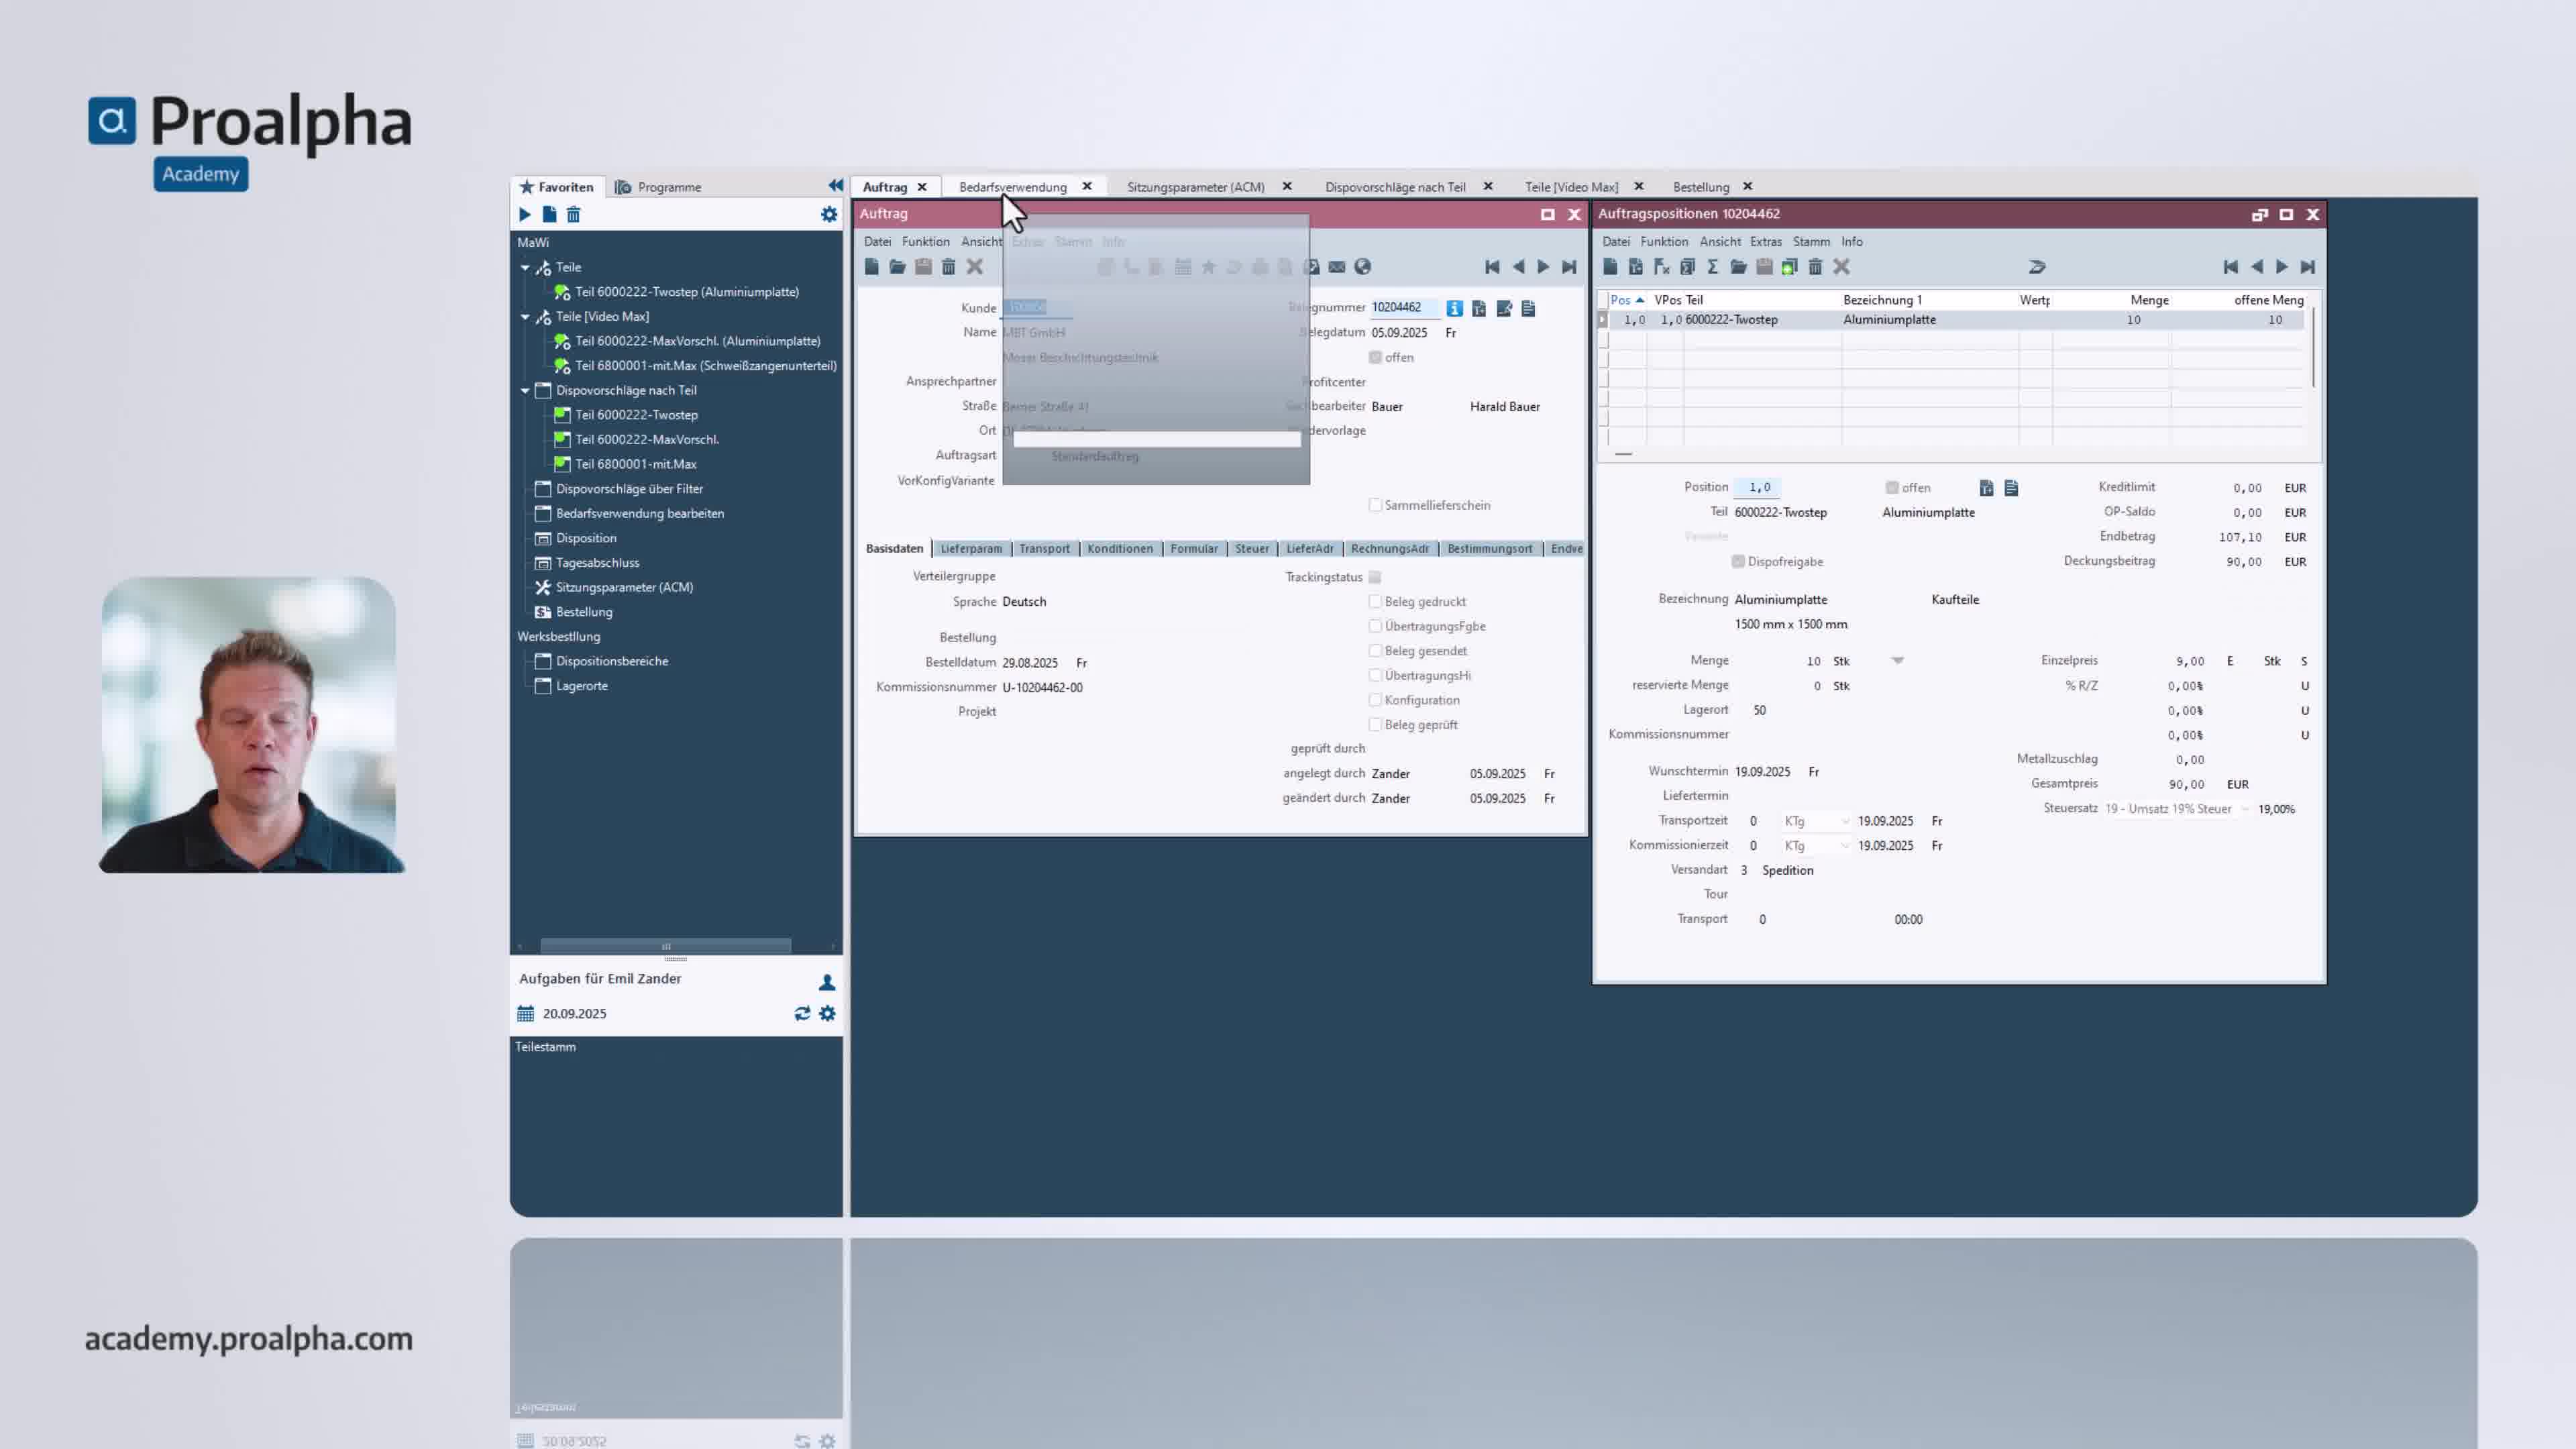
Task: Enable Dispofreigabe checkbox in Auftragspositionen
Action: pyautogui.click(x=1738, y=562)
